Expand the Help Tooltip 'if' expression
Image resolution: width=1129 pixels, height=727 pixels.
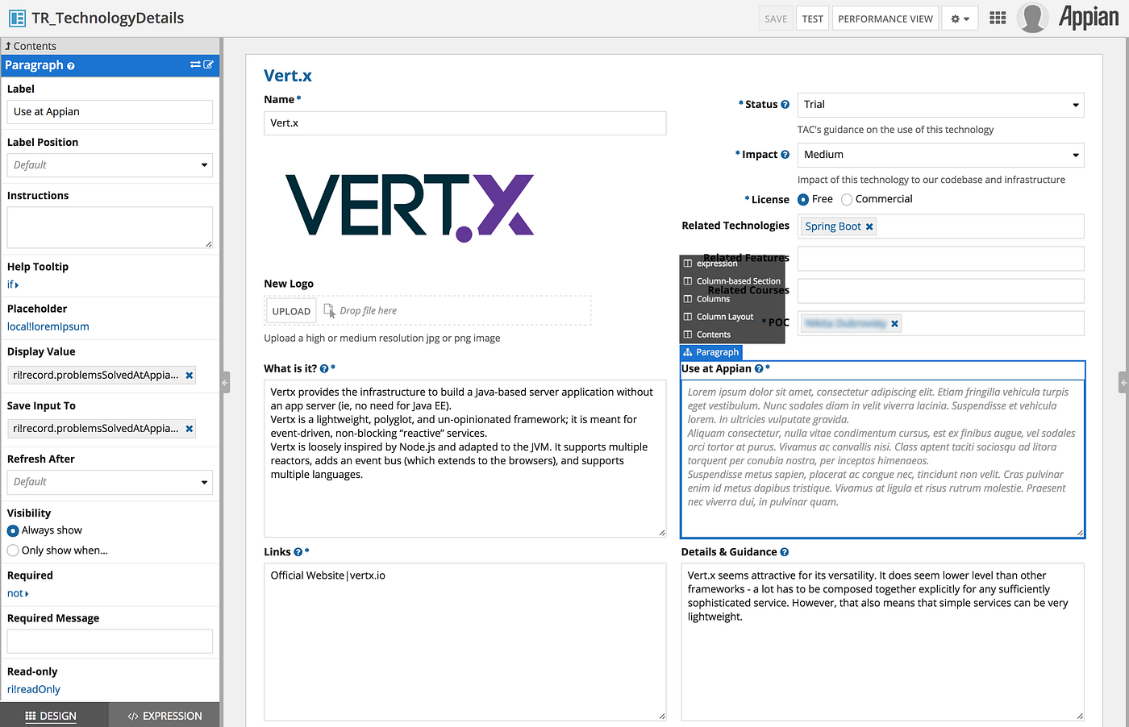[13, 285]
